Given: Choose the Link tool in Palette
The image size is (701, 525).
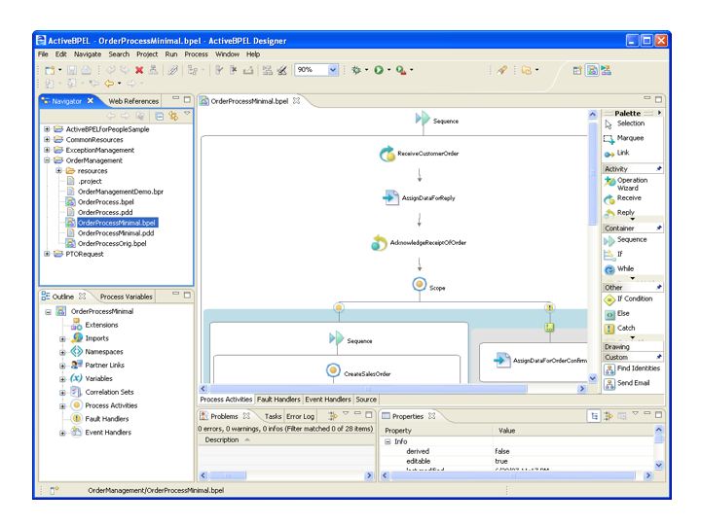Looking at the screenshot, I should (617, 154).
